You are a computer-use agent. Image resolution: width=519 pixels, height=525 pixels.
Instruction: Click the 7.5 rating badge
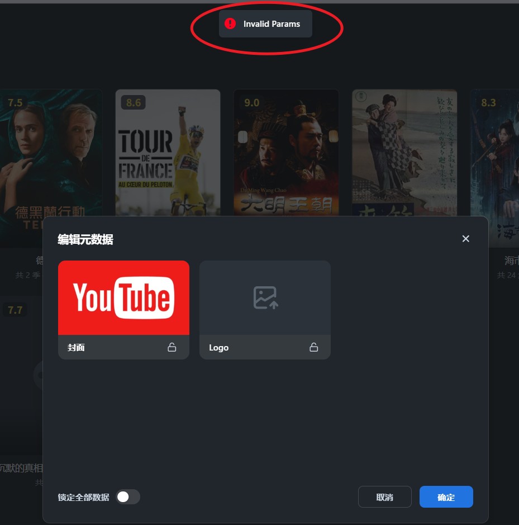click(15, 102)
